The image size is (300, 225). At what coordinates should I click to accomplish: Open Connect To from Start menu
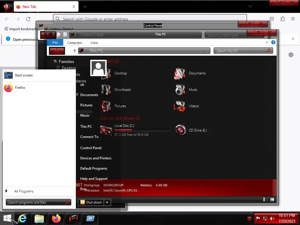tap(89, 137)
